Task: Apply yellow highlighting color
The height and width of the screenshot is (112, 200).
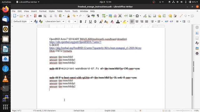Action: click(x=124, y=21)
